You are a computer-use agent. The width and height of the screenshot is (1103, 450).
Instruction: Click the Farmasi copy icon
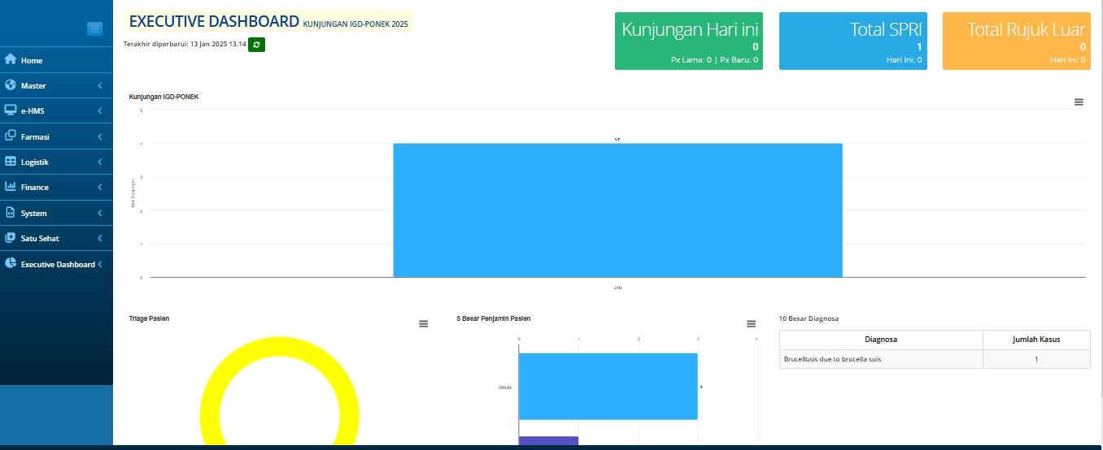tap(11, 136)
